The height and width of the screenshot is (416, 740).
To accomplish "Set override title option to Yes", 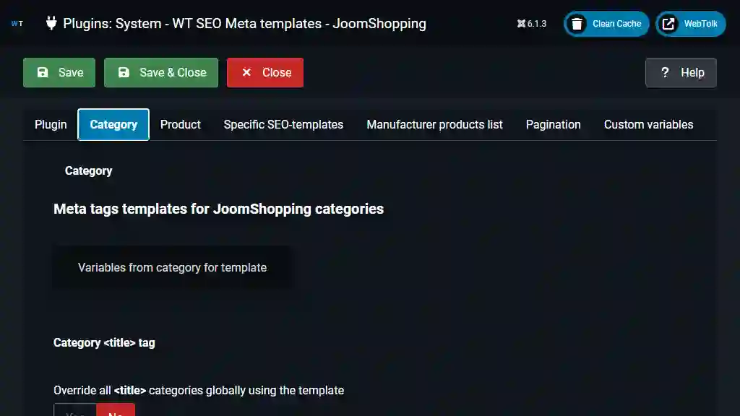I will pos(75,410).
